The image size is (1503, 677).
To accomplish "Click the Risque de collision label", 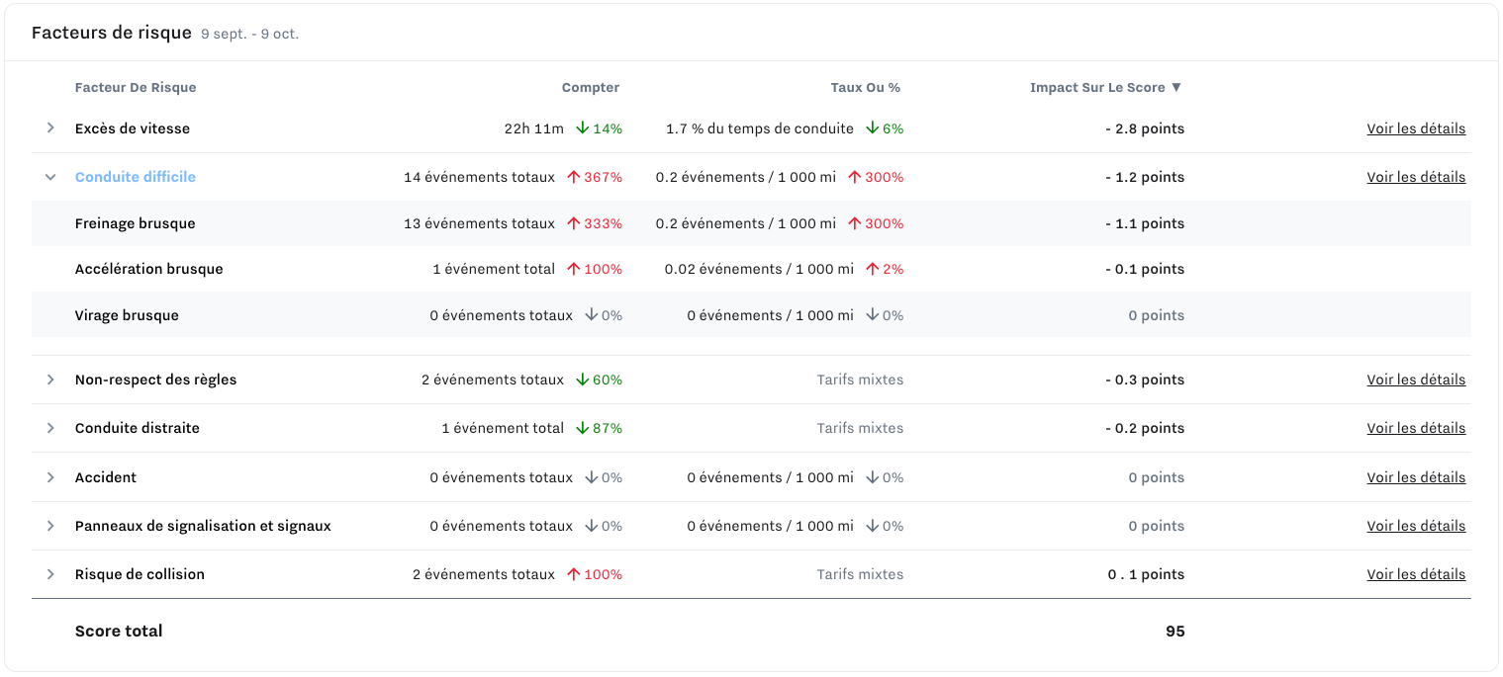I will 140,574.
